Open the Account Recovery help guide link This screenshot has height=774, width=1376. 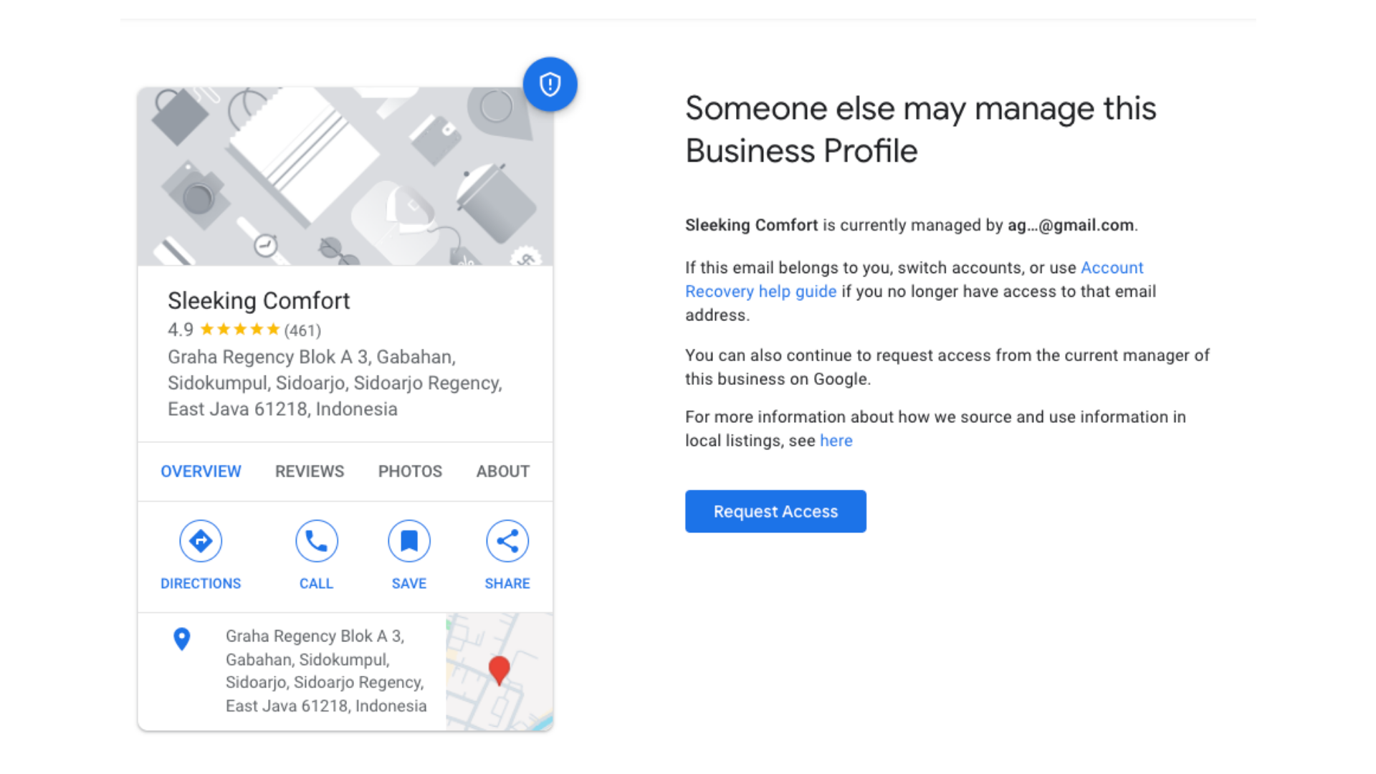(x=760, y=292)
